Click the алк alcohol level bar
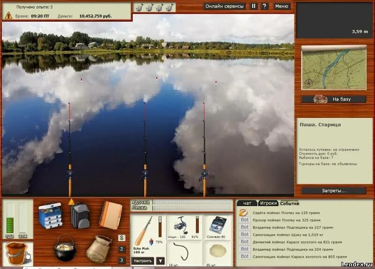375x269 pixels. (22, 218)
